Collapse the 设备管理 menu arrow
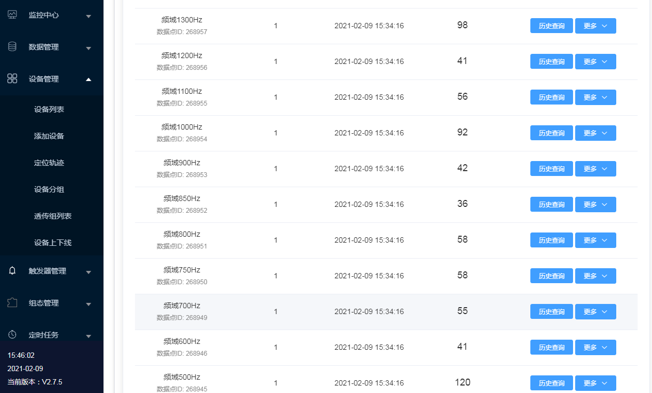This screenshot has width=652, height=393. coord(89,79)
